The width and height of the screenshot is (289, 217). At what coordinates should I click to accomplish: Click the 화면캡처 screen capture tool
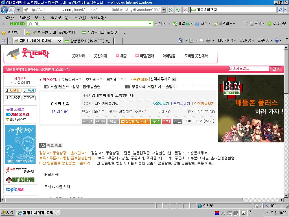click(224, 24)
